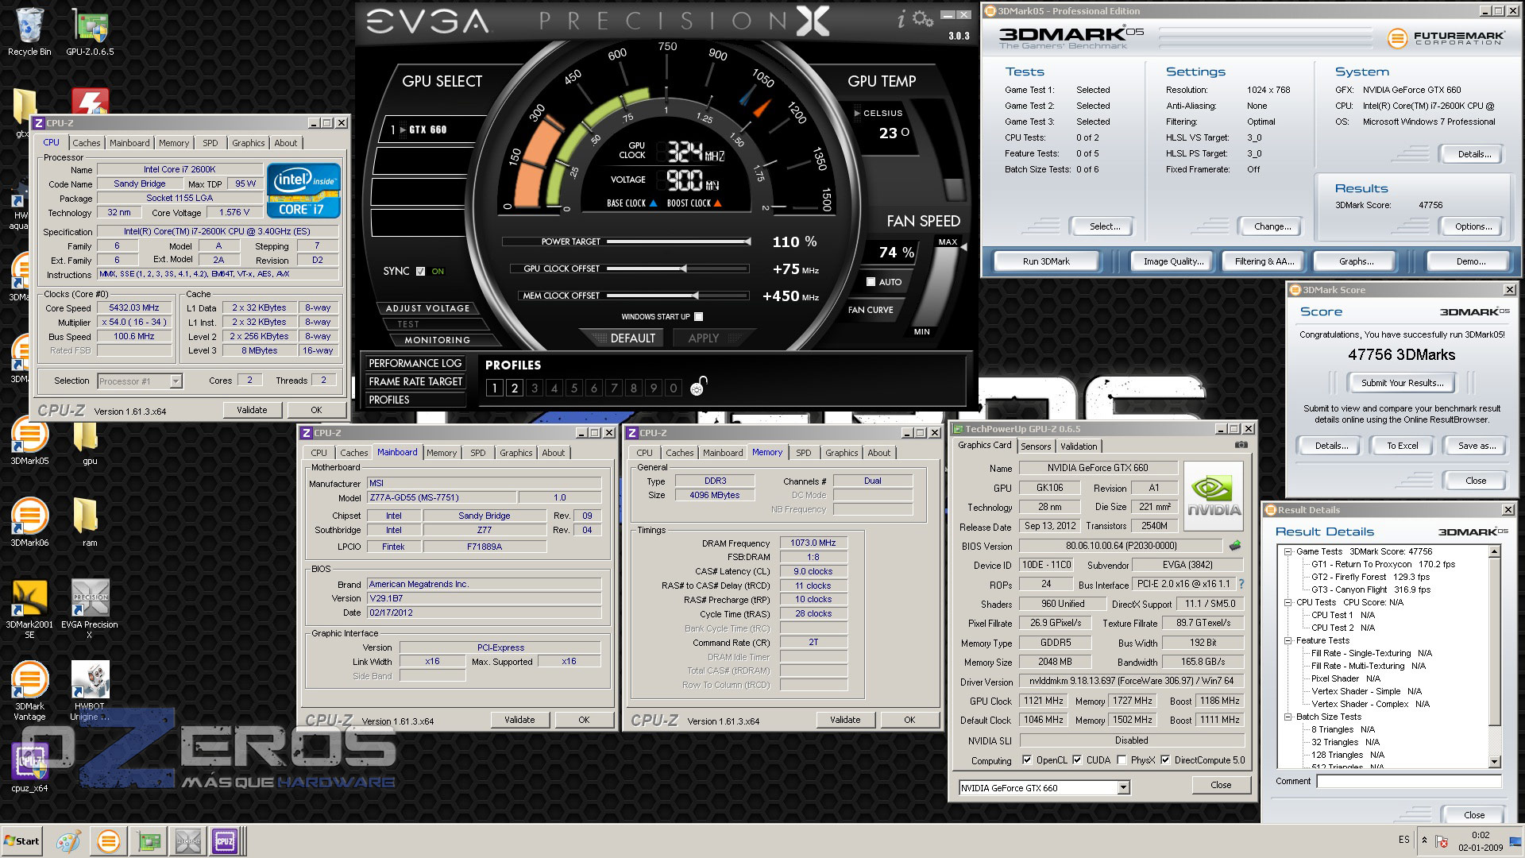Open the HWBOT Unigine desktop icon
Viewport: 1525px width, 858px height.
(x=90, y=682)
